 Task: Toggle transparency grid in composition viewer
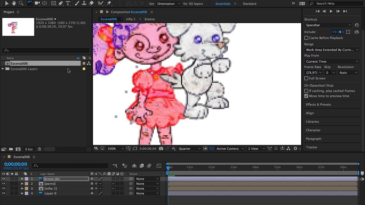(x=211, y=149)
